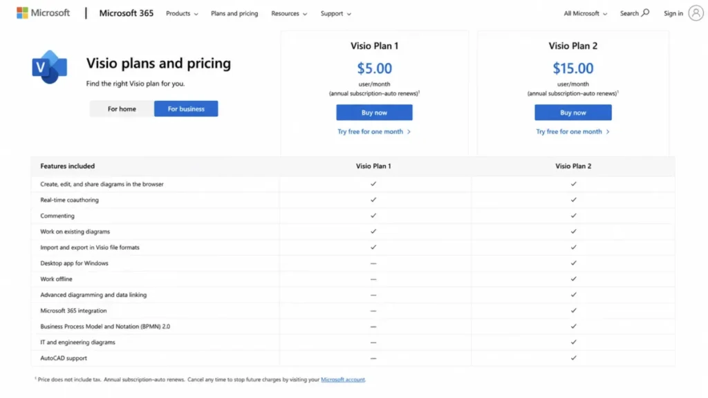This screenshot has height=398, width=708.
Task: Click the Work on existing diagrams row
Action: 353,231
